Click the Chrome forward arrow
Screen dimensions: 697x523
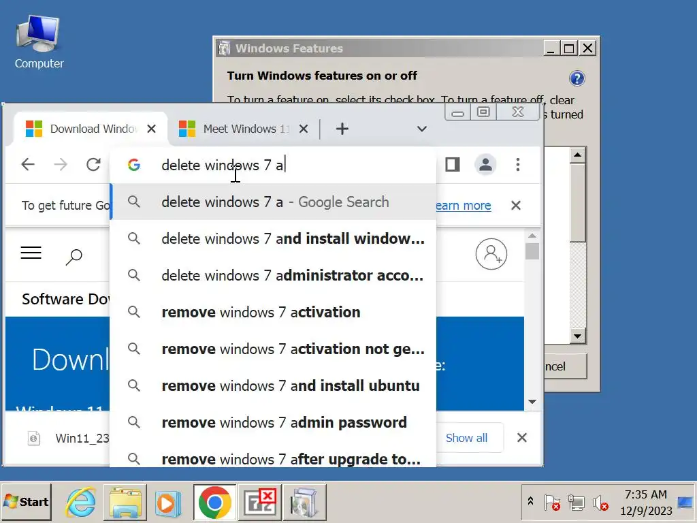pos(61,165)
